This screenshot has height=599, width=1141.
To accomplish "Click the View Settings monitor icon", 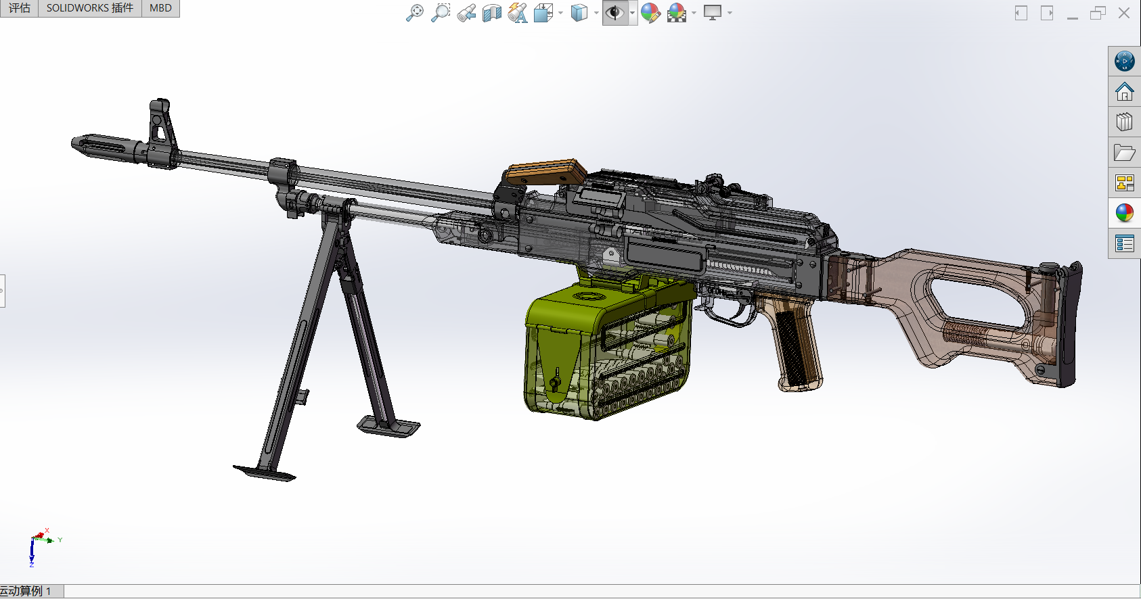I will point(713,13).
